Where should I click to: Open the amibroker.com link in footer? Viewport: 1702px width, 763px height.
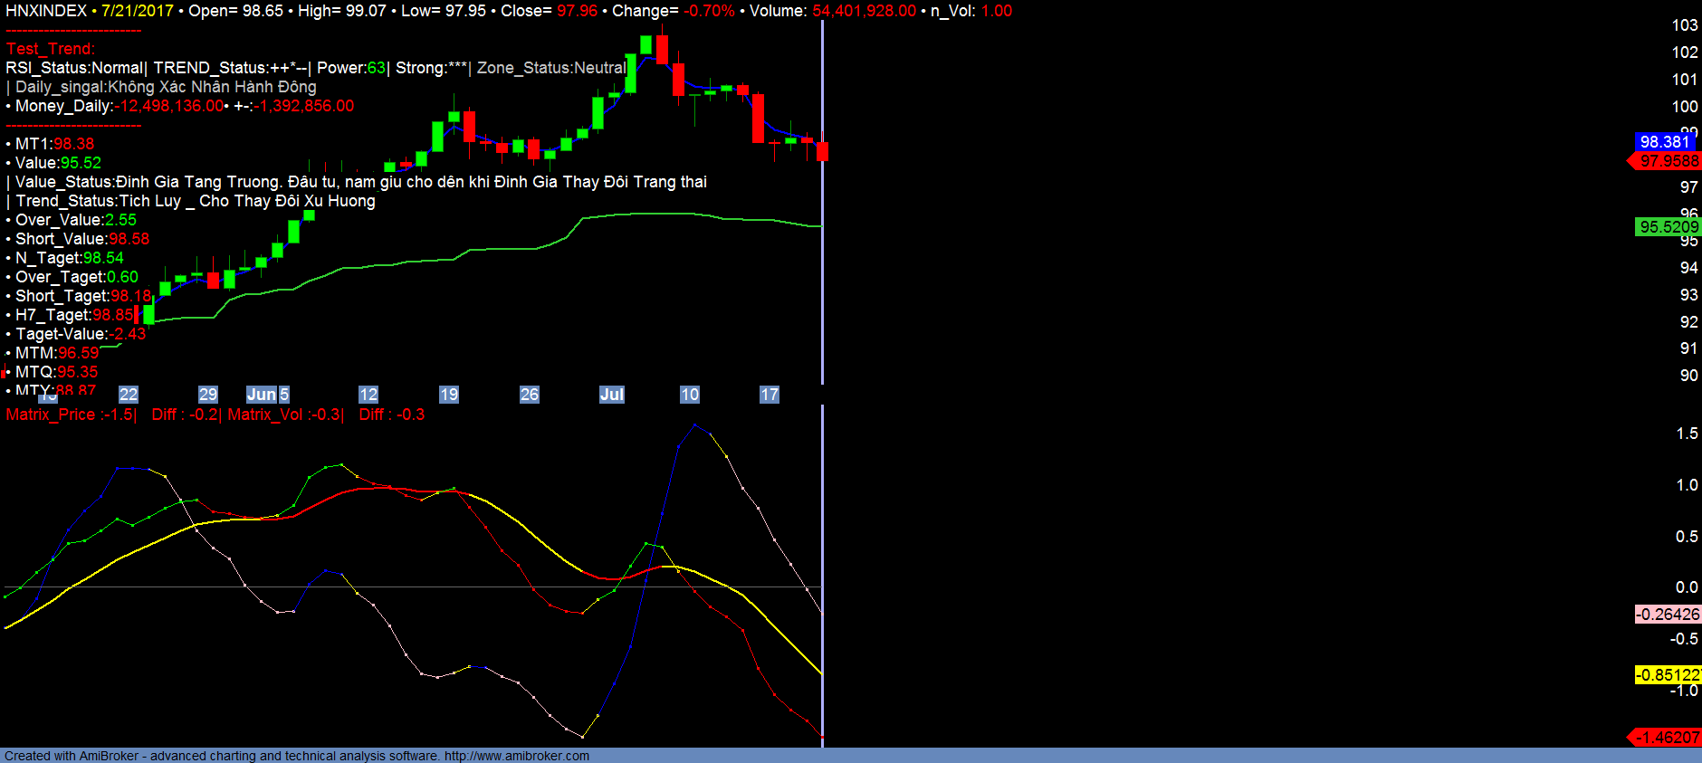point(516,756)
